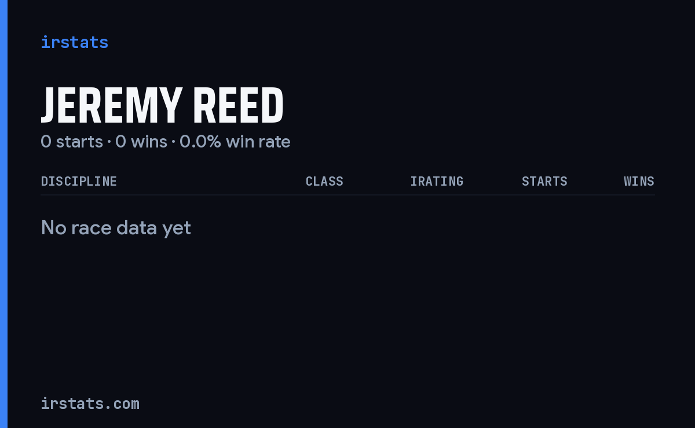Click the '0 wins' summary stat
695x428 pixels.
(x=141, y=142)
